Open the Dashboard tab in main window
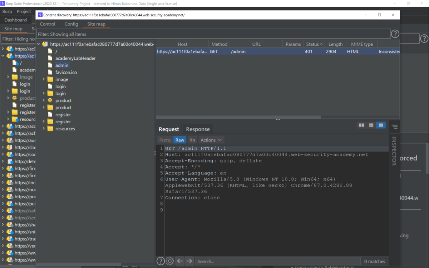The image size is (429, 268). click(16, 20)
